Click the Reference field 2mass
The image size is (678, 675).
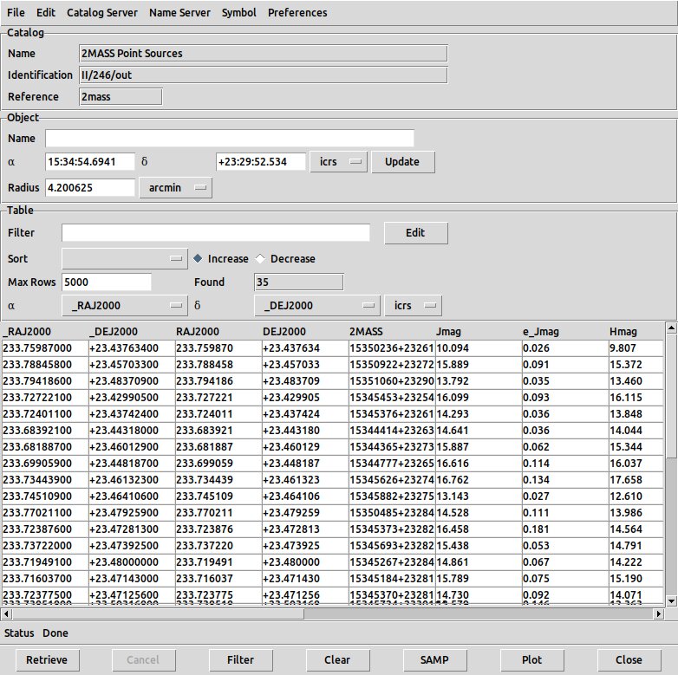click(121, 96)
